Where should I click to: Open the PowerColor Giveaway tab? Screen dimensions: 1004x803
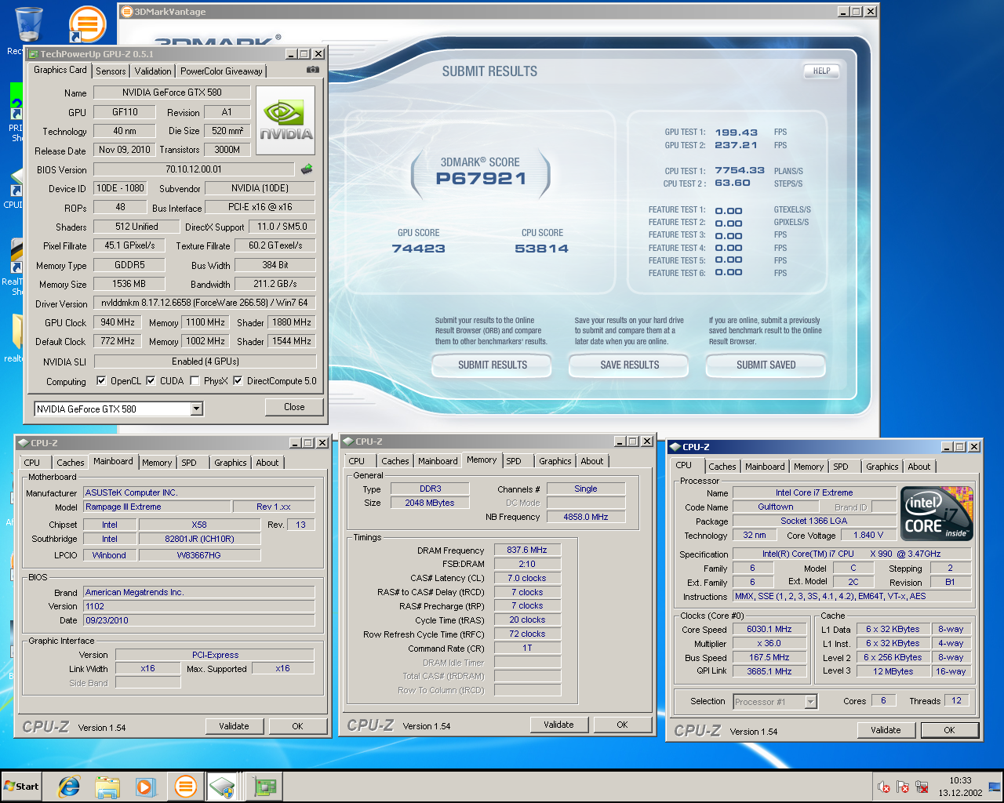tap(221, 71)
